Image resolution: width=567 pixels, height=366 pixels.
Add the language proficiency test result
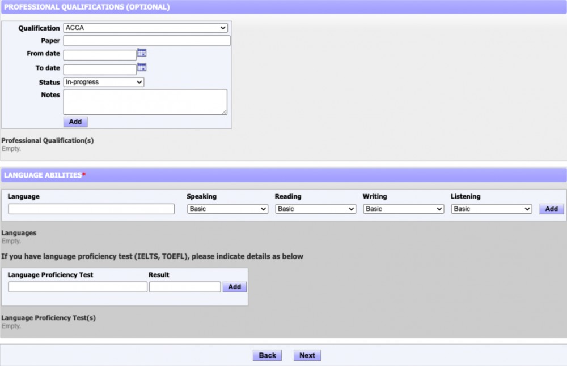click(235, 287)
